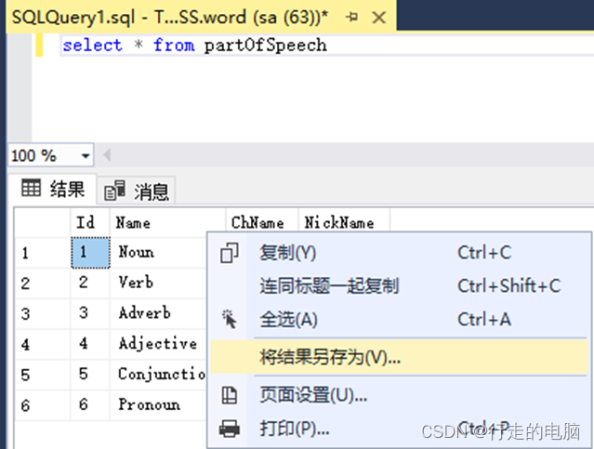Choose 打印(P)... from the context menu
The height and width of the screenshot is (449, 594).
click(x=400, y=429)
